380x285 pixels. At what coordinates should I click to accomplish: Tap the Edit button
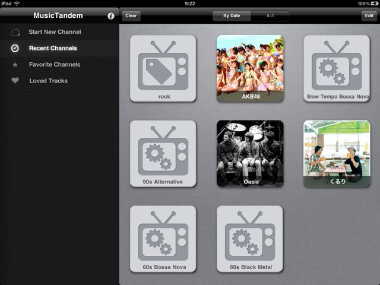369,16
